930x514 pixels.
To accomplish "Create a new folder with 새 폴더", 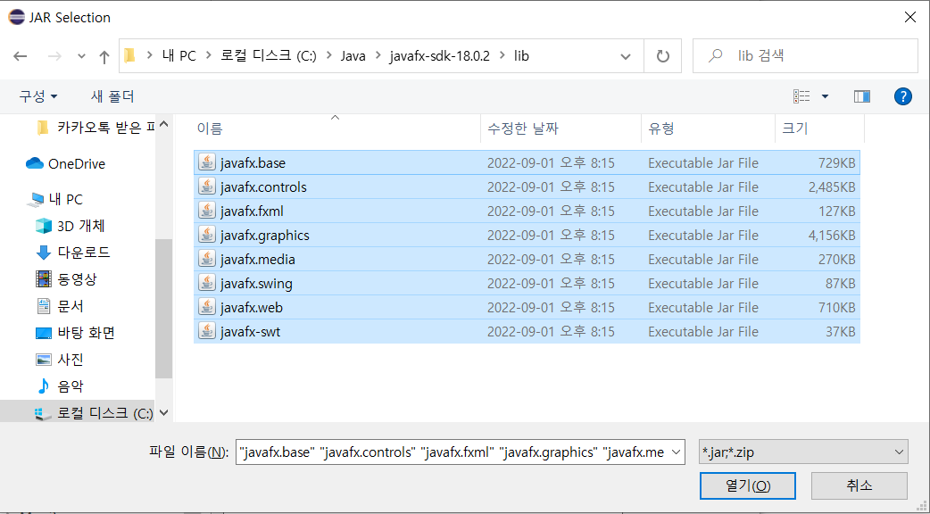I will point(112,96).
